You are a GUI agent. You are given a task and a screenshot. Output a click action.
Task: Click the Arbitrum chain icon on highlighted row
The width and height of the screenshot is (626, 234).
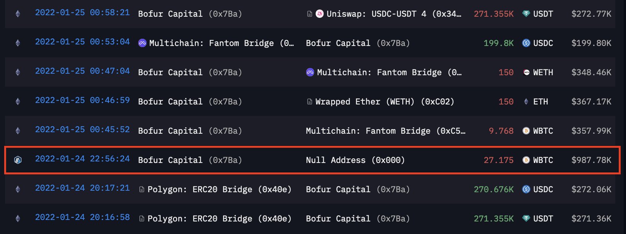pos(18,160)
